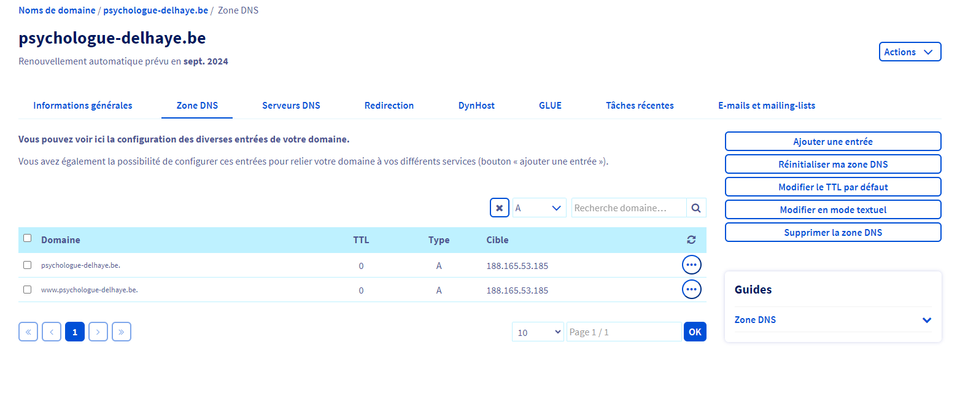The width and height of the screenshot is (968, 401).
Task: Switch to the Serveurs DNS tab
Action: 291,106
